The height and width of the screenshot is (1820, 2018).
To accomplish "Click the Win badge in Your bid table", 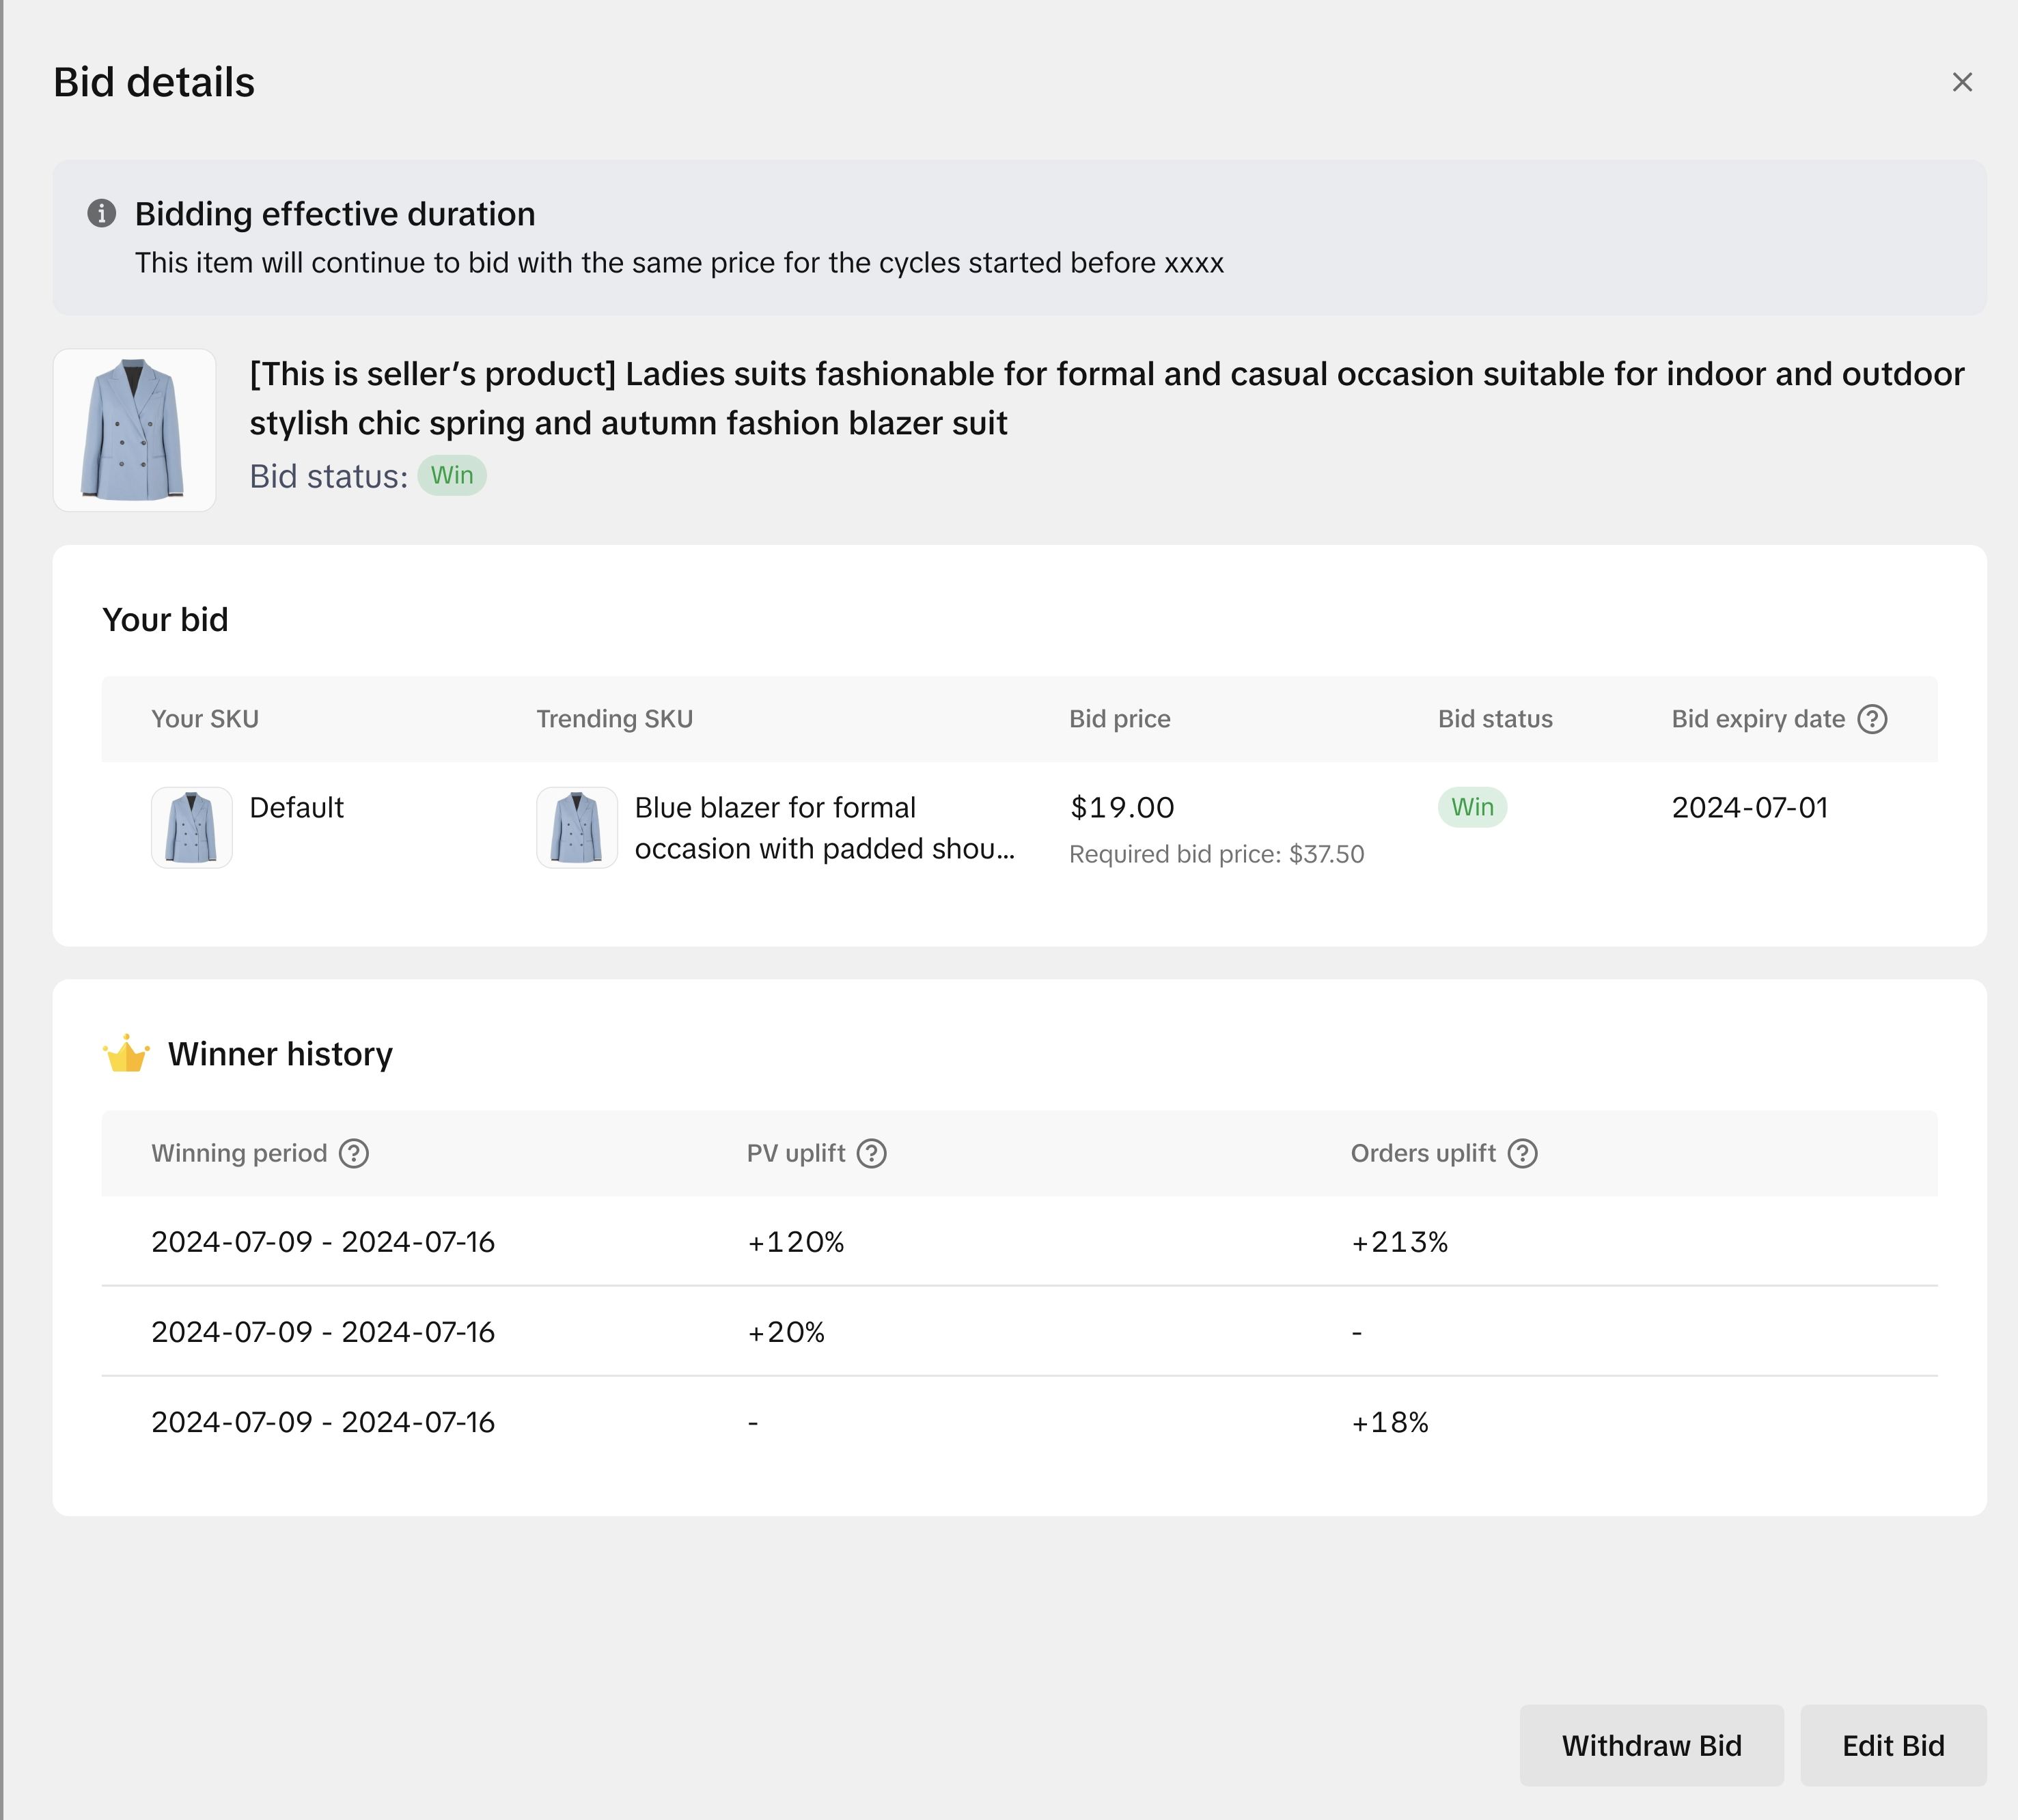I will 1471,807.
